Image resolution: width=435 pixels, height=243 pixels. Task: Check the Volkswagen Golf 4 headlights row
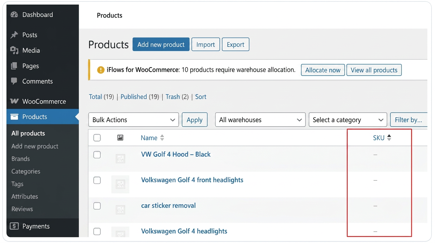pos(97,231)
